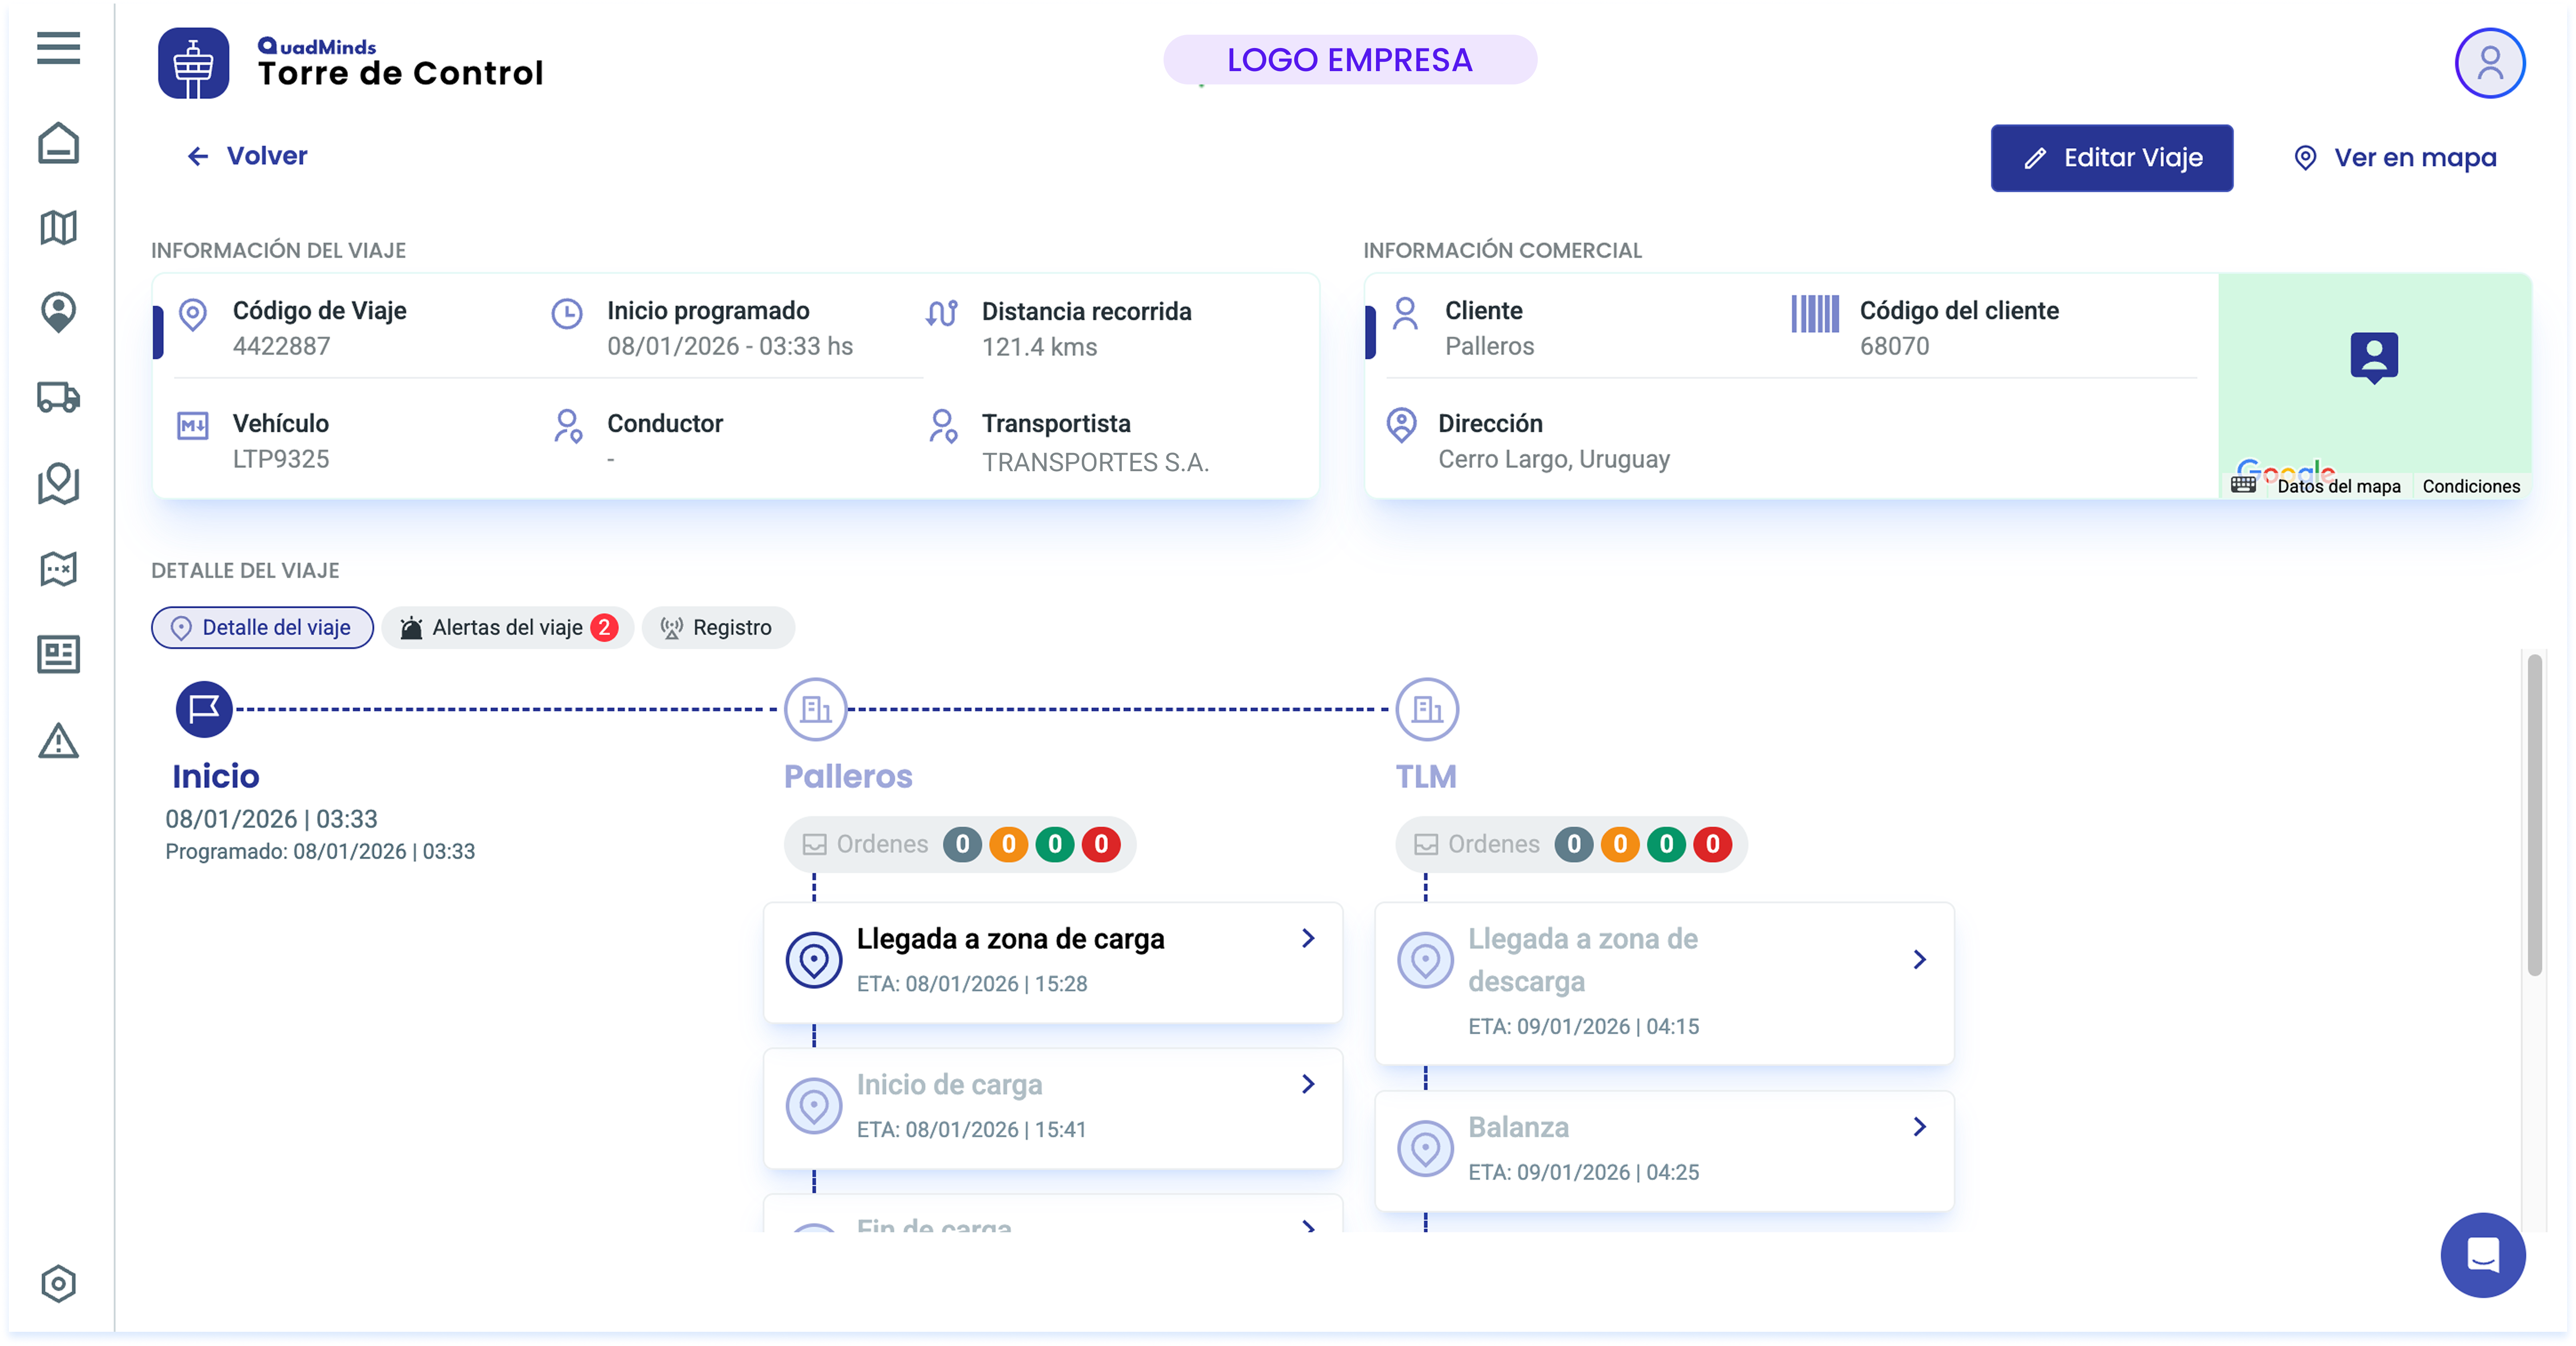
Task: Click the truck vehicles icon in the sidebar
Action: (58, 397)
